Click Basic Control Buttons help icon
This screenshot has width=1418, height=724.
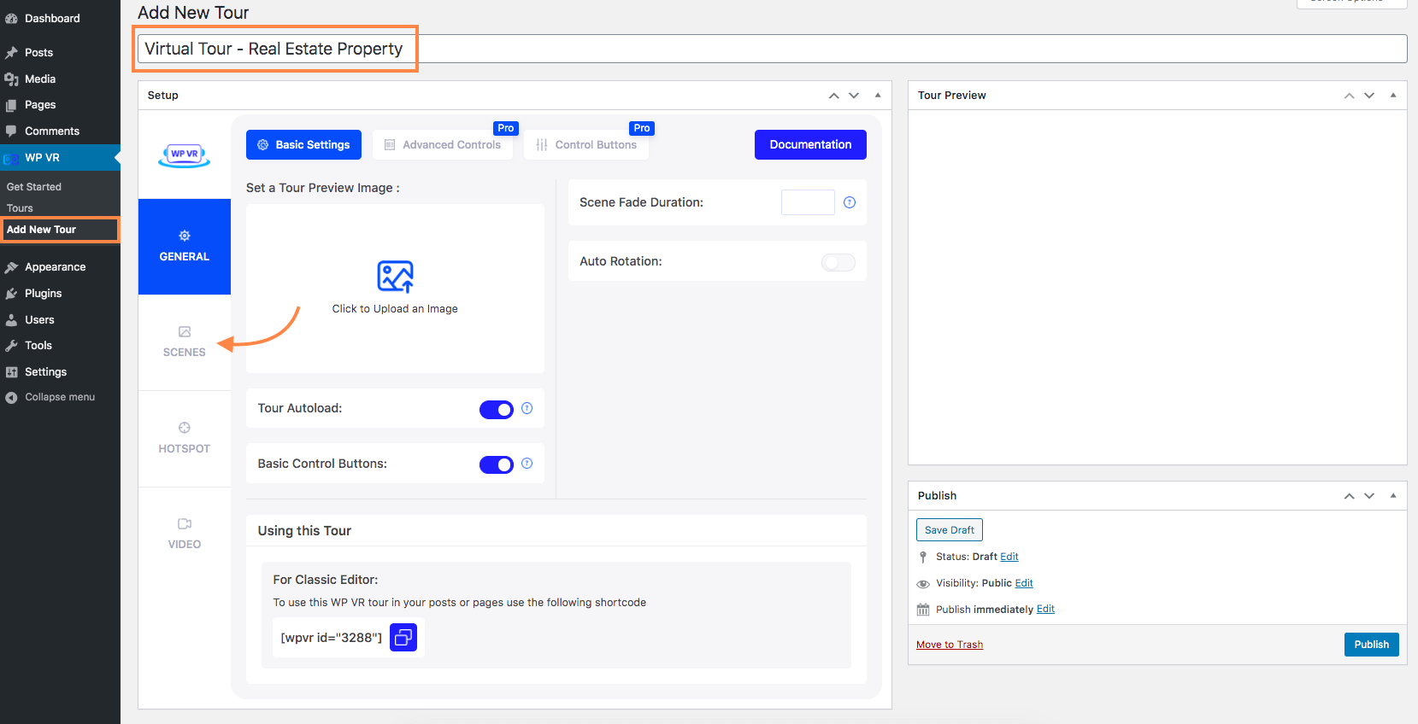527,464
